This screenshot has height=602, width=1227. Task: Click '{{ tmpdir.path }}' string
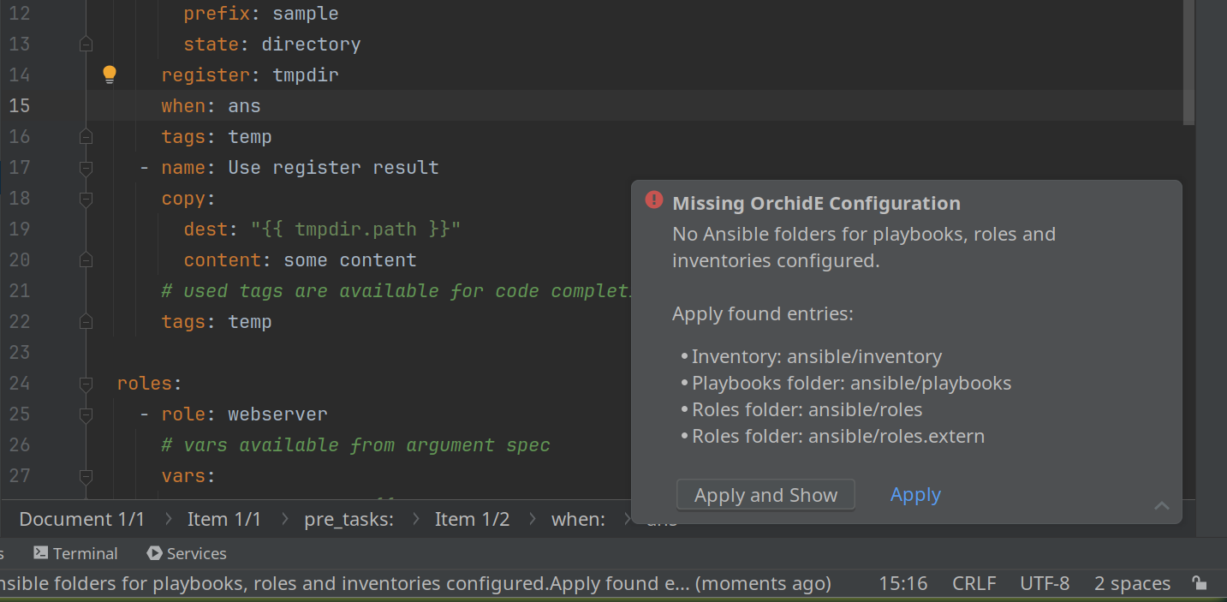pyautogui.click(x=355, y=229)
